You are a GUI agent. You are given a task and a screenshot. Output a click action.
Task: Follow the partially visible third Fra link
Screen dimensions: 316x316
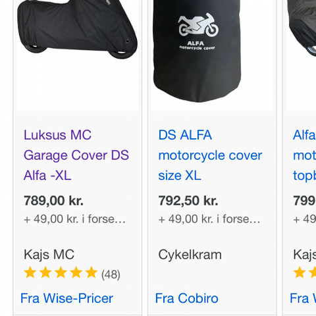[x=303, y=298]
